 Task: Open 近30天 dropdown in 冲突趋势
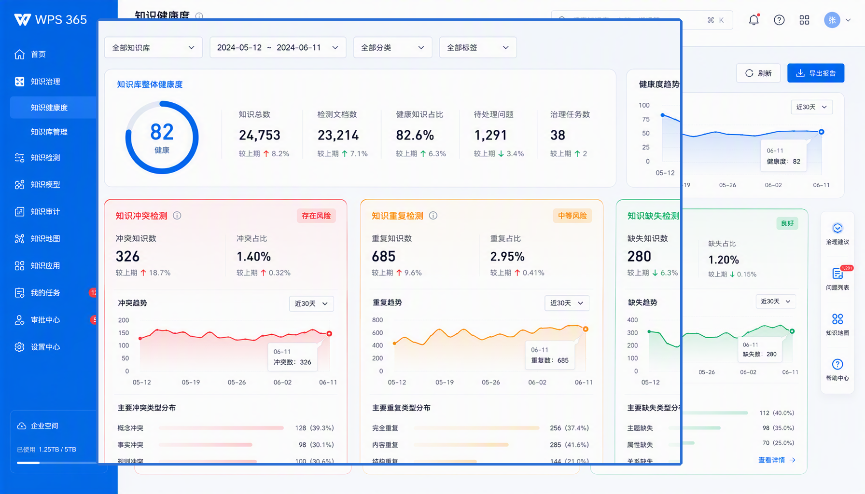coord(311,303)
